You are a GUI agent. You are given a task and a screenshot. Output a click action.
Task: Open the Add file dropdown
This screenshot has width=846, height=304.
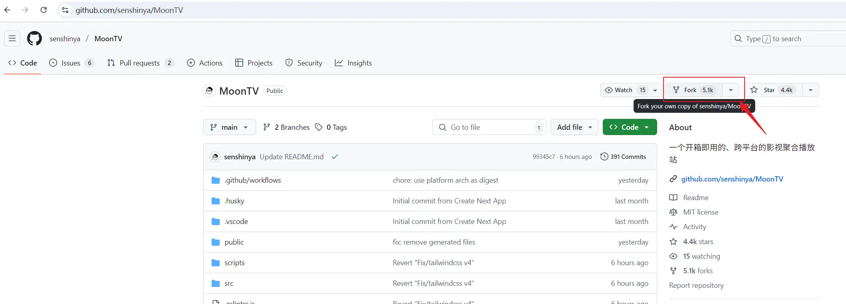574,127
